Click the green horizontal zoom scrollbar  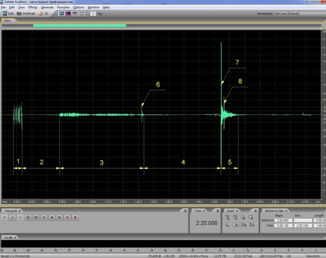[79, 25]
